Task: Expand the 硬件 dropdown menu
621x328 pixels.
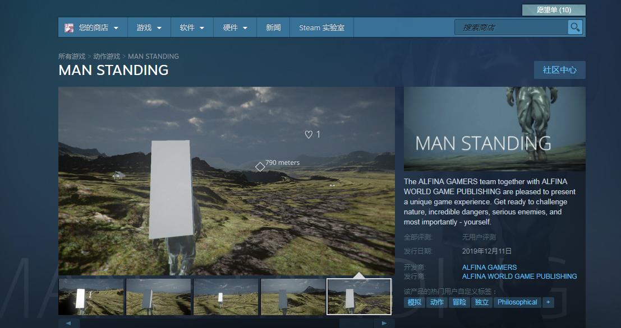Action: click(x=235, y=27)
